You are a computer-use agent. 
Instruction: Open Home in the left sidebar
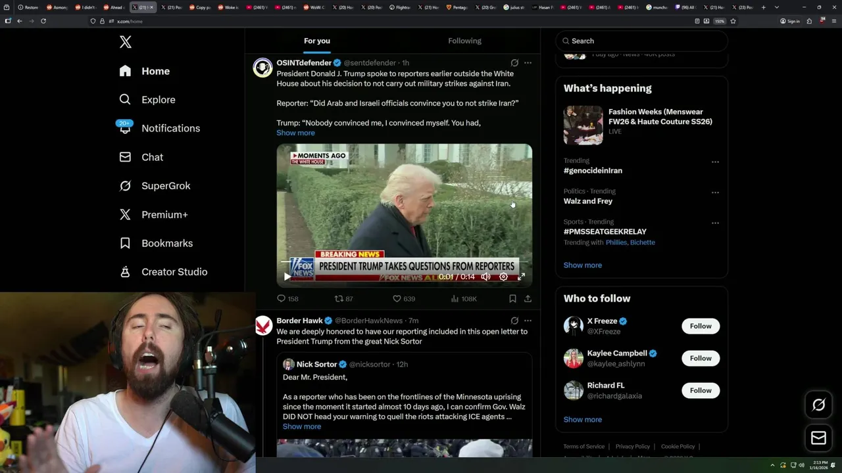144,71
